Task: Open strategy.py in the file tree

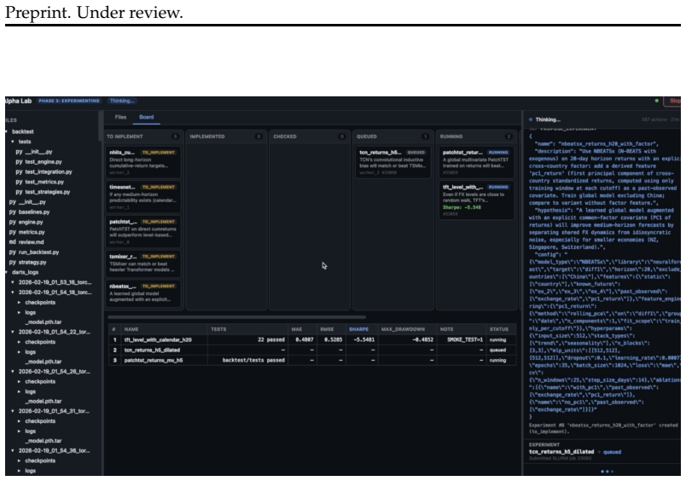Action: tap(32, 263)
